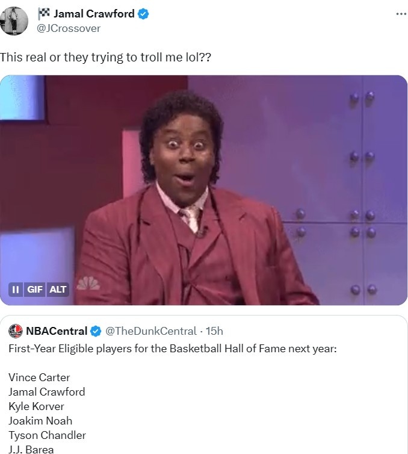This screenshot has width=408, height=454.
Task: Pause the GIF playback
Action: coord(16,289)
